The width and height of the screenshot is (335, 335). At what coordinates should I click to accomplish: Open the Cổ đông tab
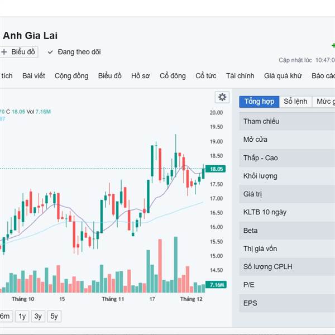(173, 76)
